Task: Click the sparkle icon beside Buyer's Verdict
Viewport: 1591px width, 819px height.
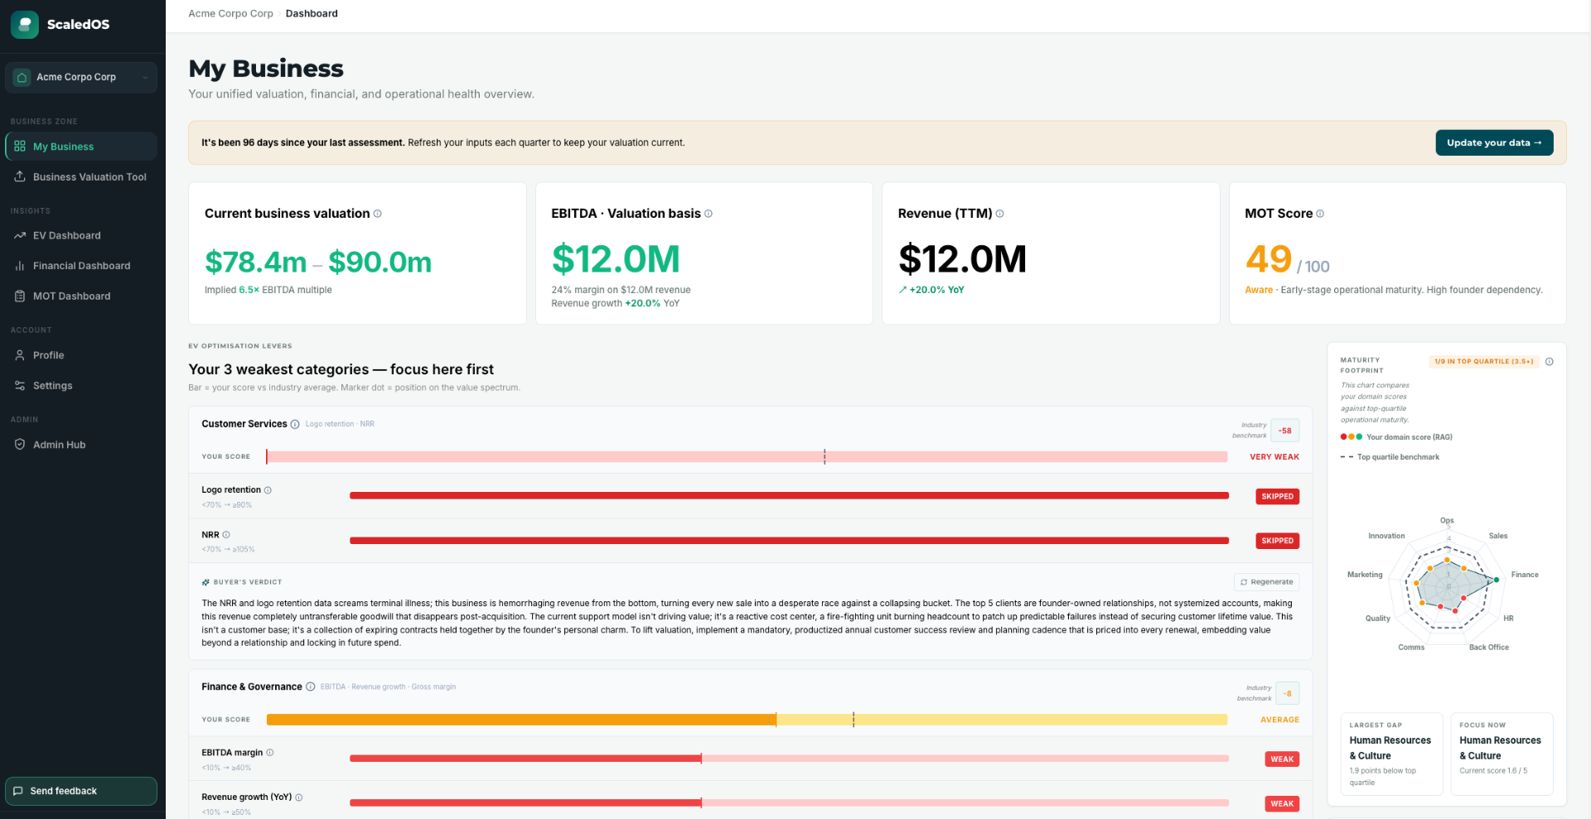Action: coord(206,582)
